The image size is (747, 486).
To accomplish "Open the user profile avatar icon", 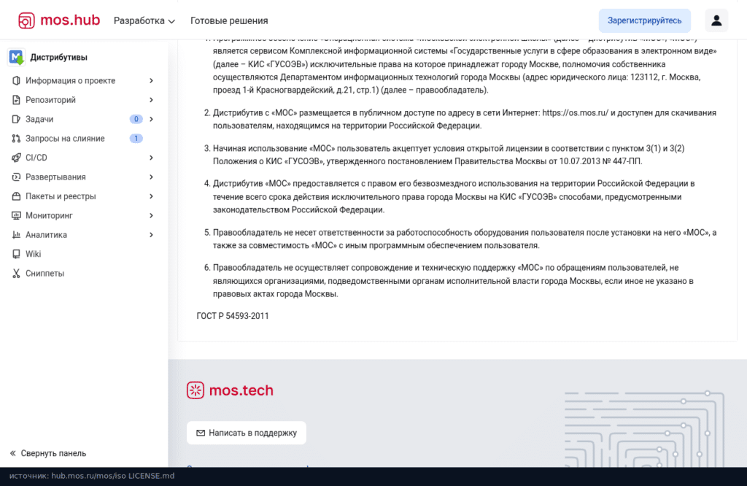I will [716, 20].
